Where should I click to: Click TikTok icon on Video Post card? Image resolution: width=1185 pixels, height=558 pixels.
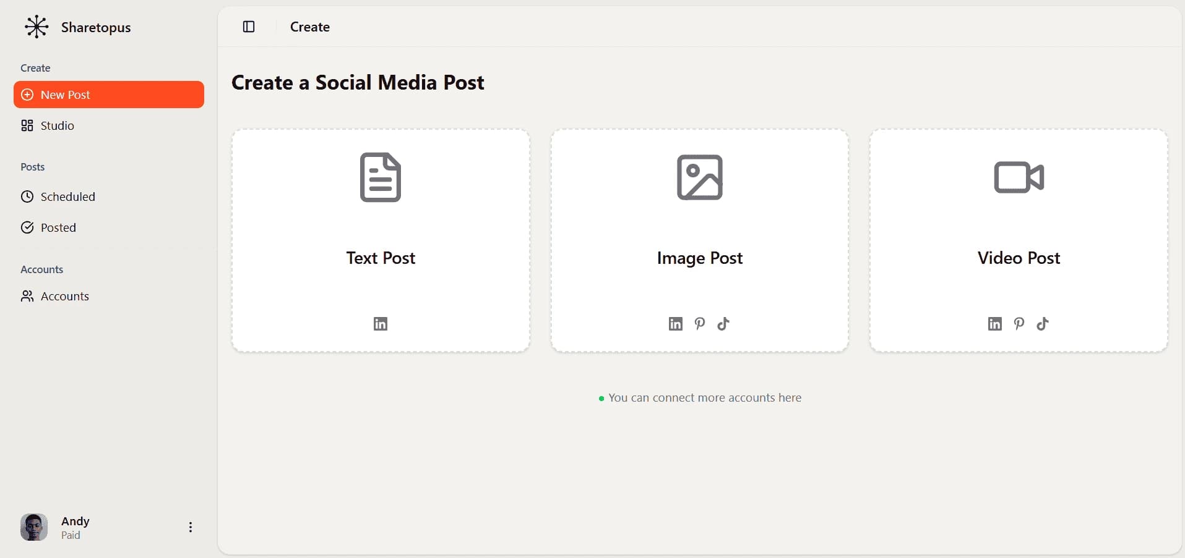click(1043, 324)
